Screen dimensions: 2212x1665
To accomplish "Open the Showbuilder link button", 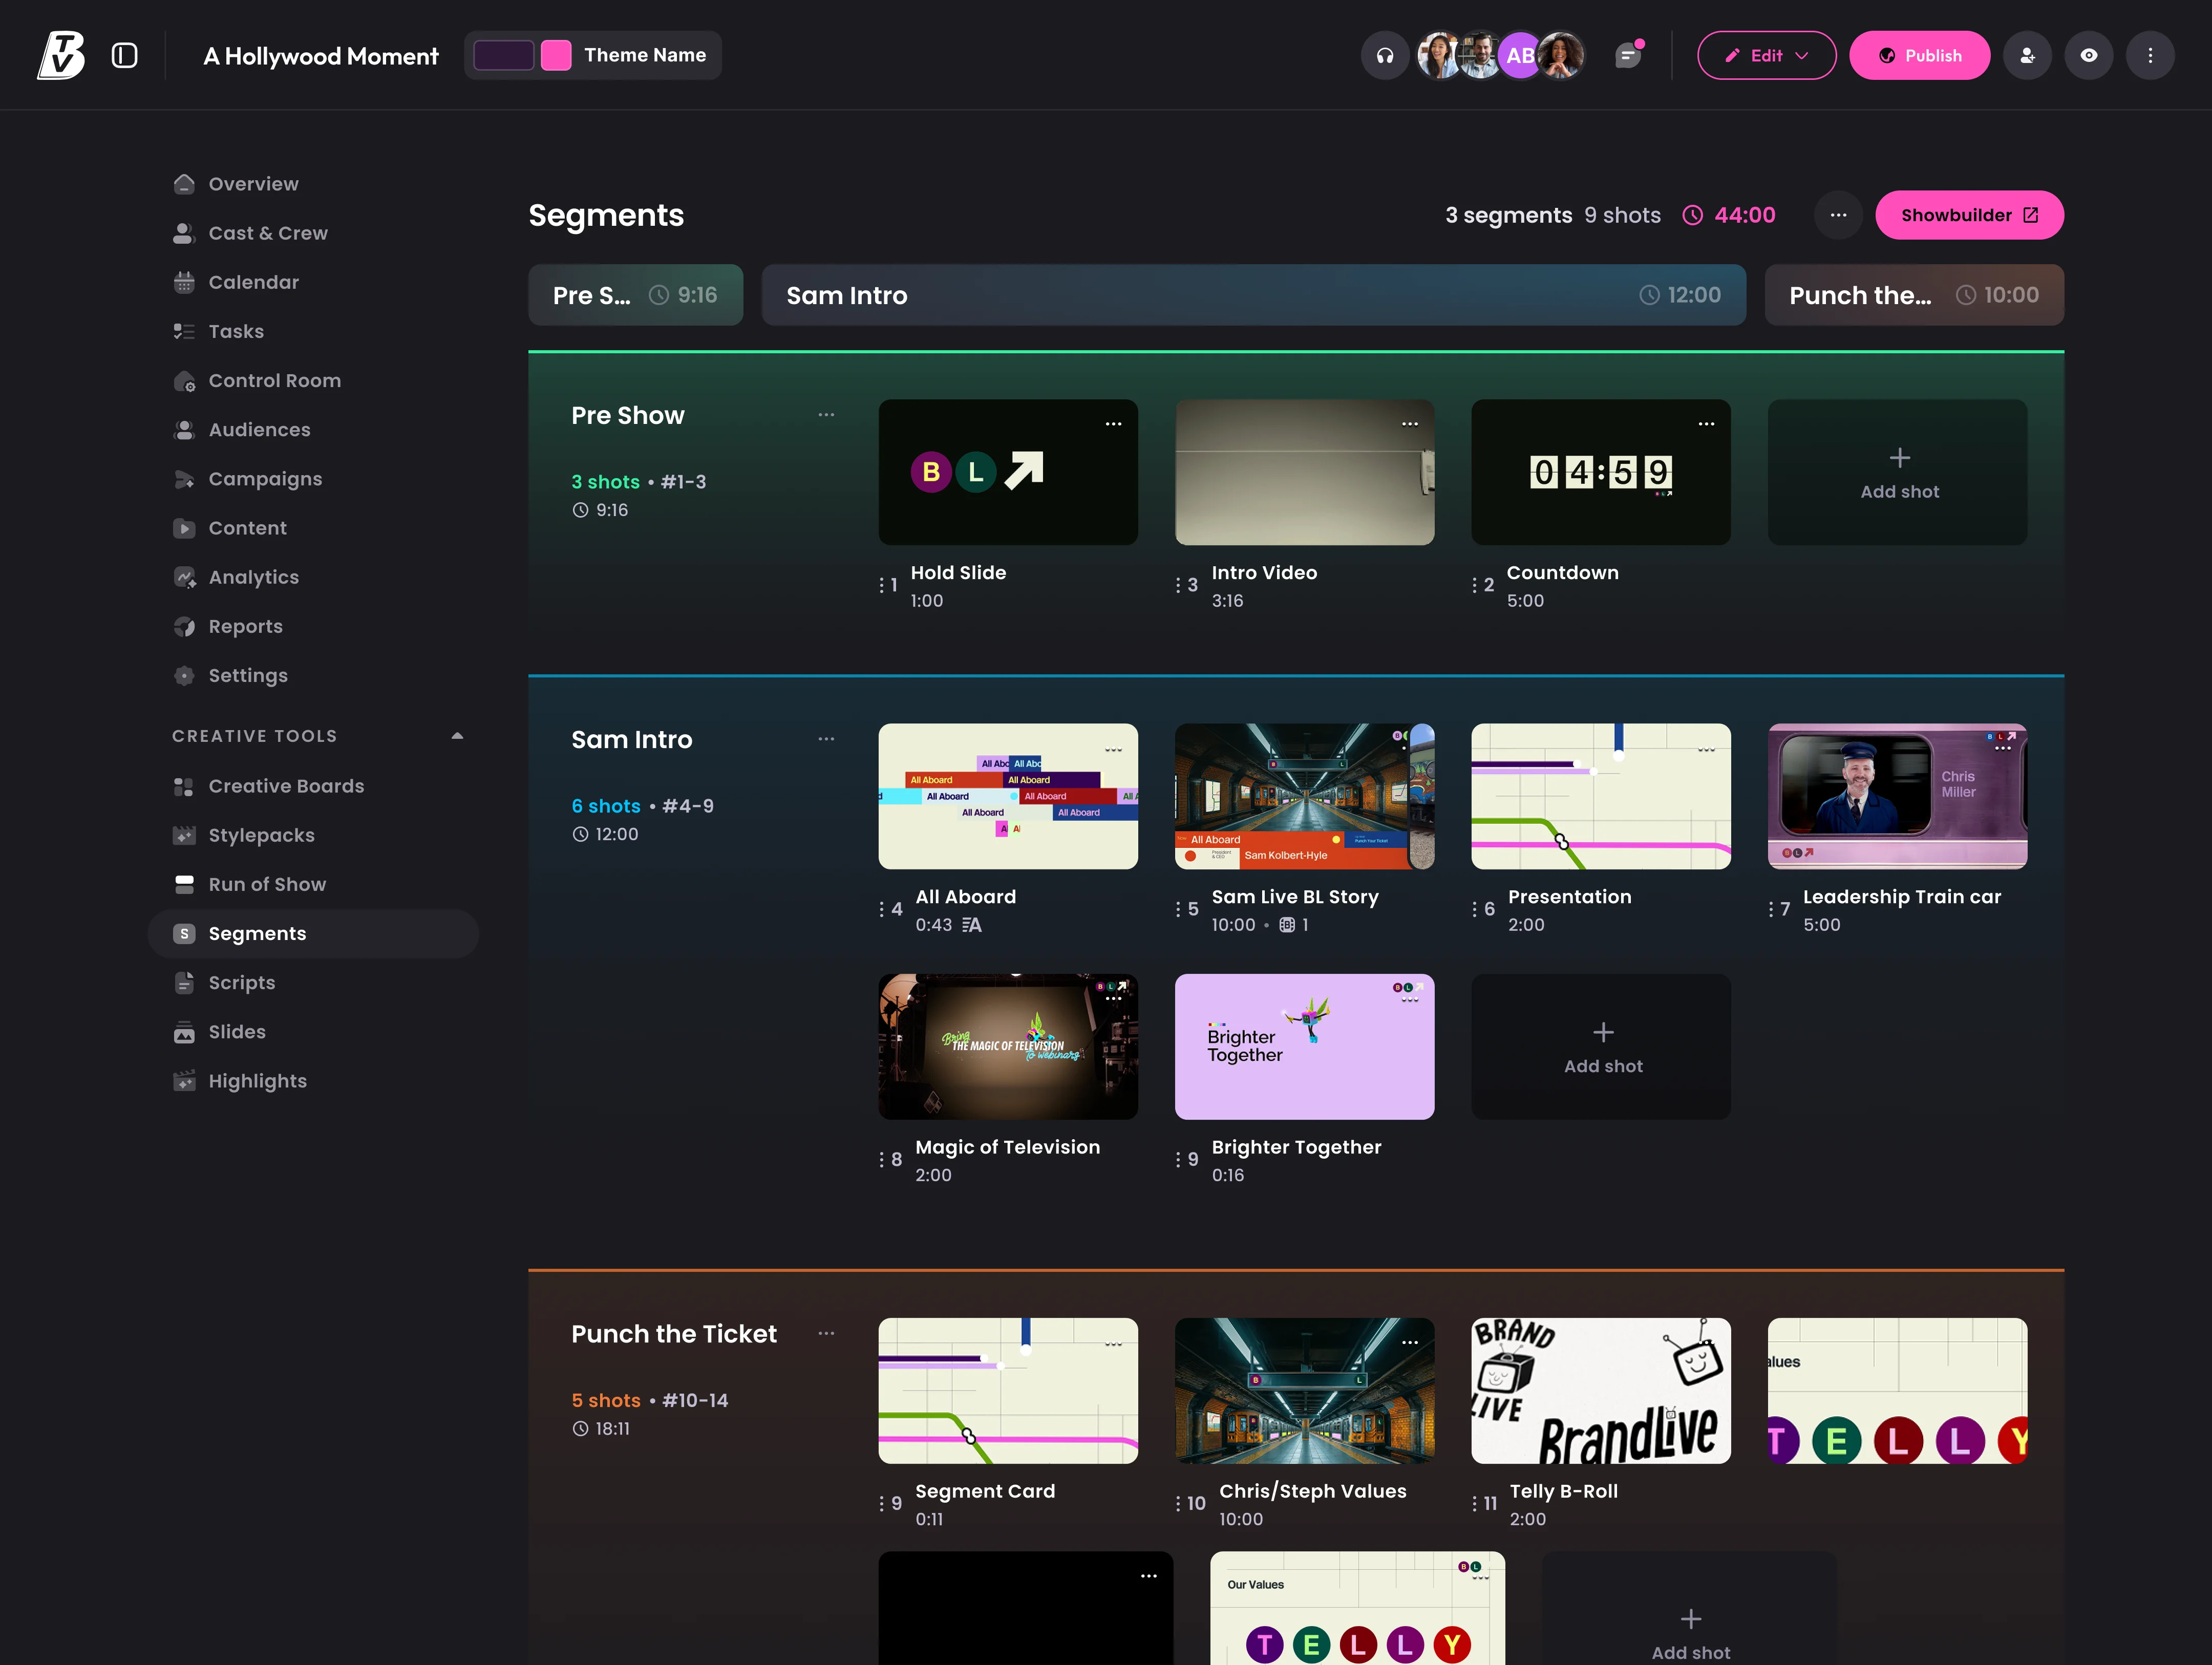I will (x=1968, y=215).
